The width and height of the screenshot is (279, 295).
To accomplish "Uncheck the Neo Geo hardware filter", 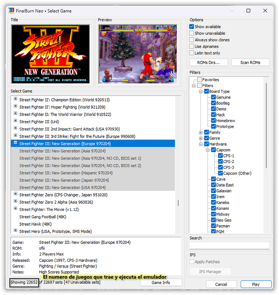I will pos(213,220).
